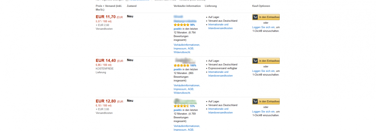
Task: Open the 100% positiv rating link
Action: pos(193,65)
